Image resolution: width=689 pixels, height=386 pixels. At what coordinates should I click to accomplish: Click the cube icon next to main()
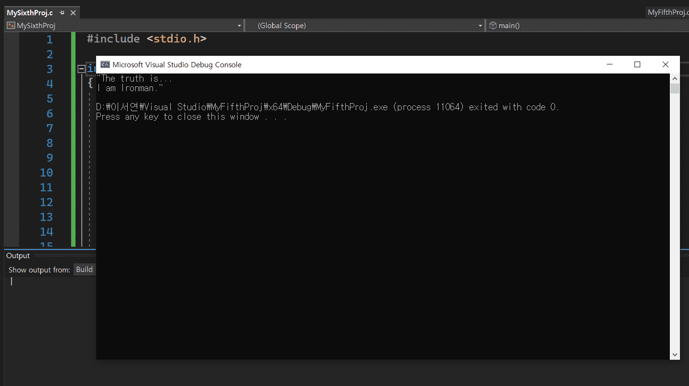click(x=493, y=26)
